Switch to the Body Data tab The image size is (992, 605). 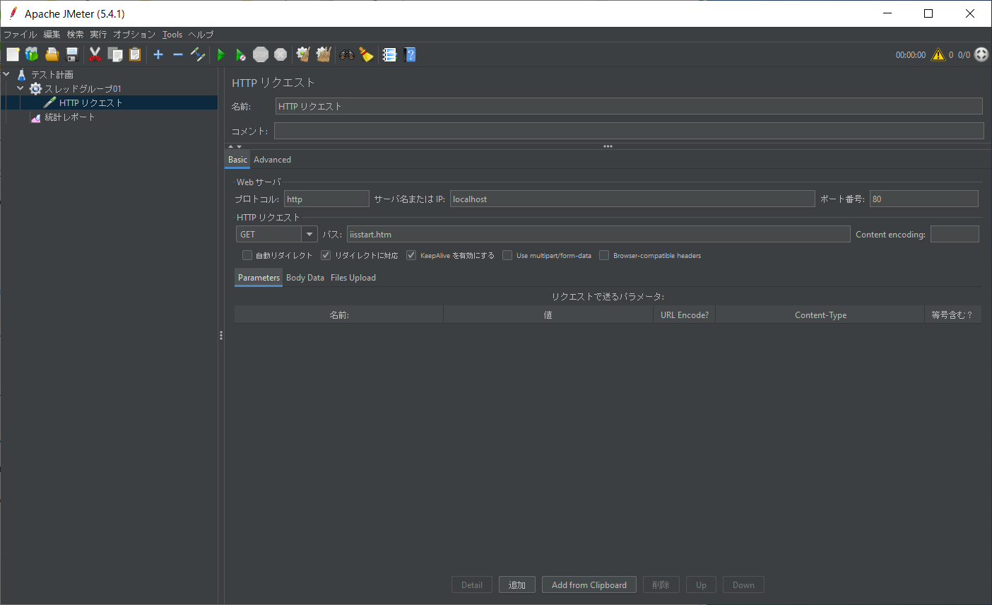click(x=305, y=278)
